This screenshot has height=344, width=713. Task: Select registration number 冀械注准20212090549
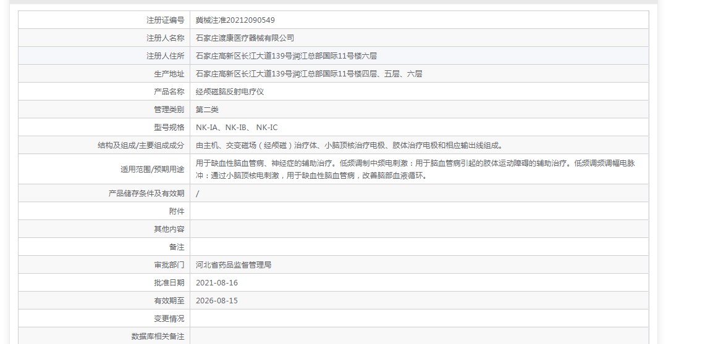pos(235,20)
